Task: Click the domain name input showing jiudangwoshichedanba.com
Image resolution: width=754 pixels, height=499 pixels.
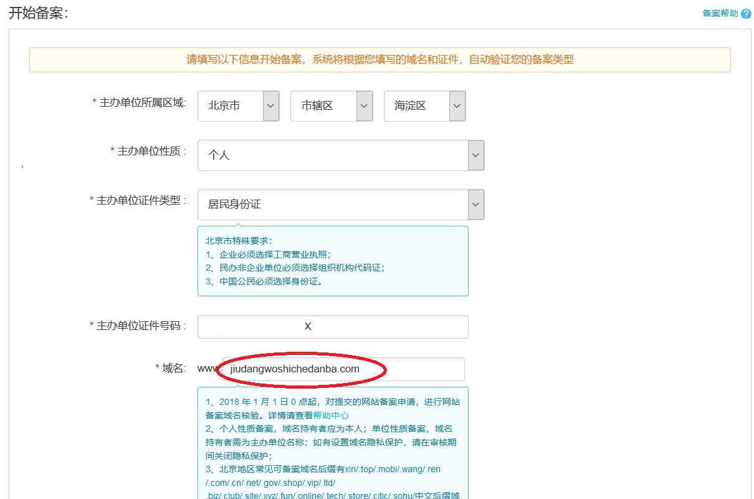Action: pyautogui.click(x=343, y=369)
